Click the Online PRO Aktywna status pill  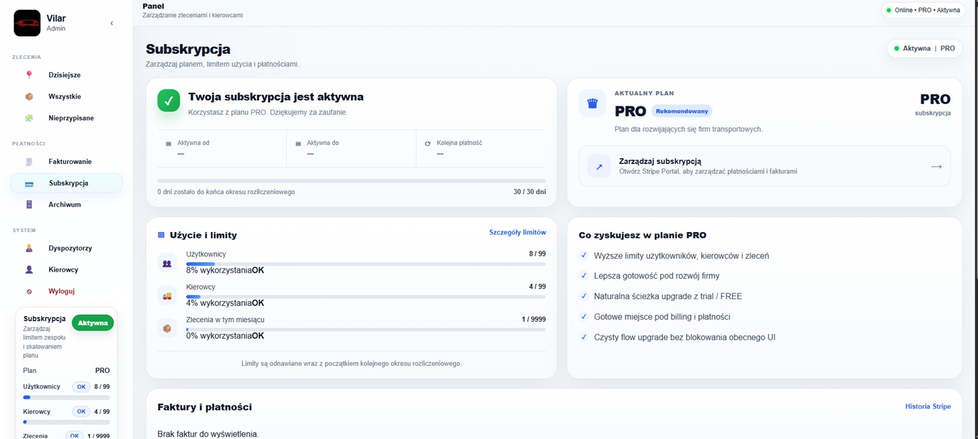(x=923, y=10)
